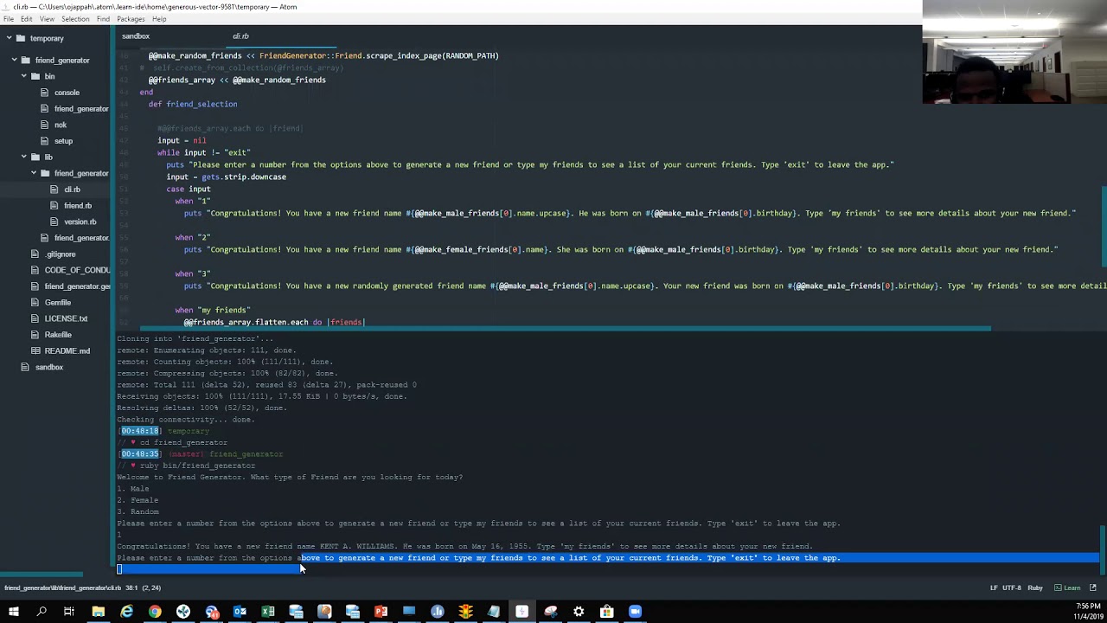Viewport: 1107px width, 623px height.
Task: Open Windows Task View
Action: (x=69, y=612)
